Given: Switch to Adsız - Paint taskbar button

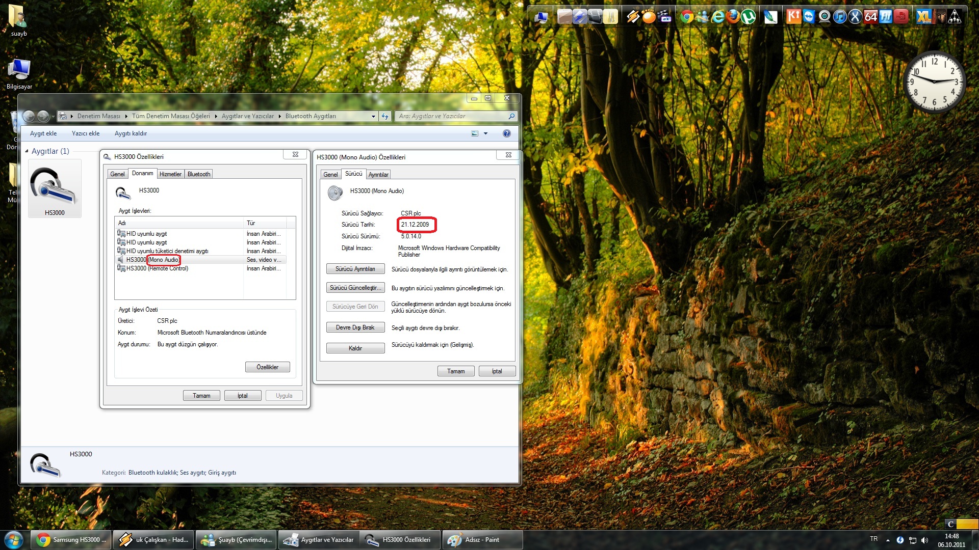Looking at the screenshot, I should coord(482,540).
